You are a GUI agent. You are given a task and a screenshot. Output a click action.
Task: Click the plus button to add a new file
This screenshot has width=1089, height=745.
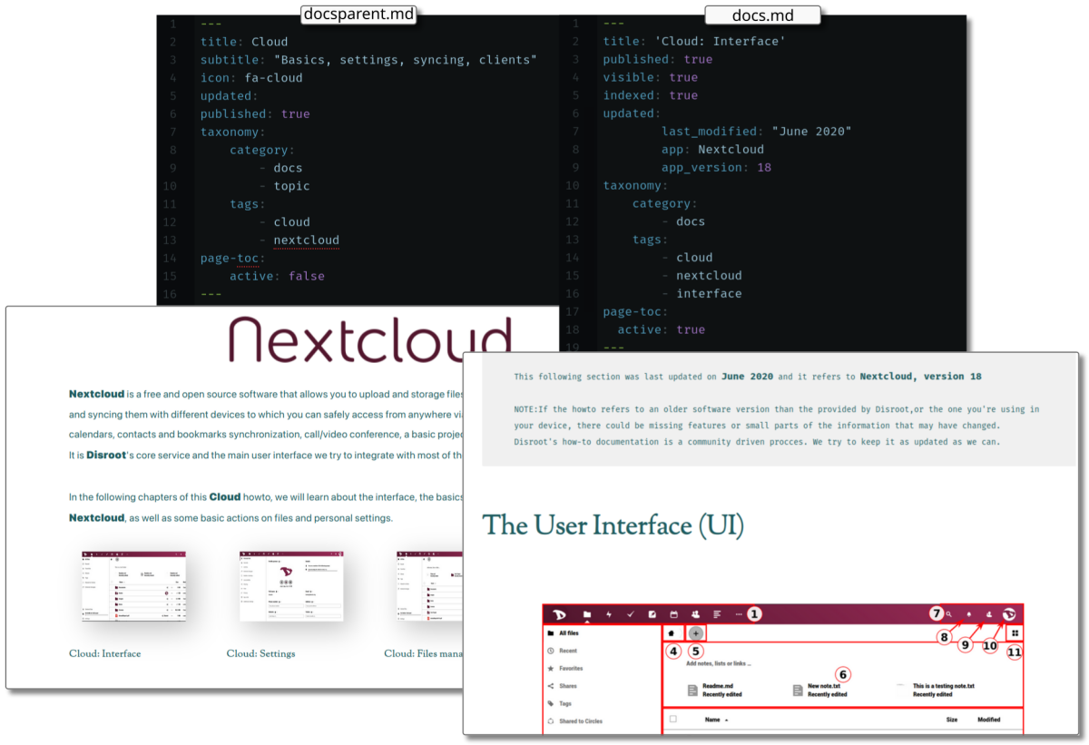696,633
